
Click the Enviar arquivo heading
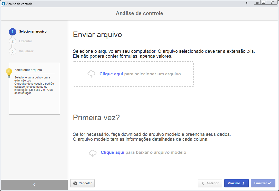[97, 35]
